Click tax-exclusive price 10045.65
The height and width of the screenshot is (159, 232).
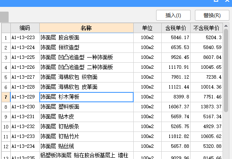[x=207, y=67]
